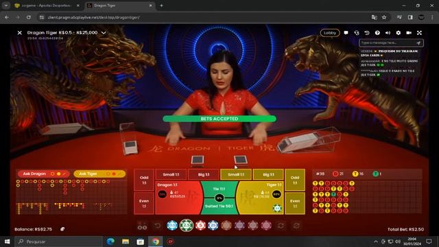The height and width of the screenshot is (247, 439).
Task: Select the Dragon Tiger browser tab
Action: 120,5
